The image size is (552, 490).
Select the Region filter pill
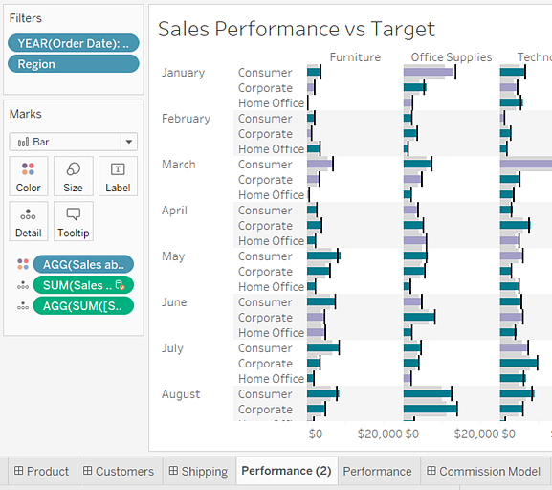click(x=74, y=64)
